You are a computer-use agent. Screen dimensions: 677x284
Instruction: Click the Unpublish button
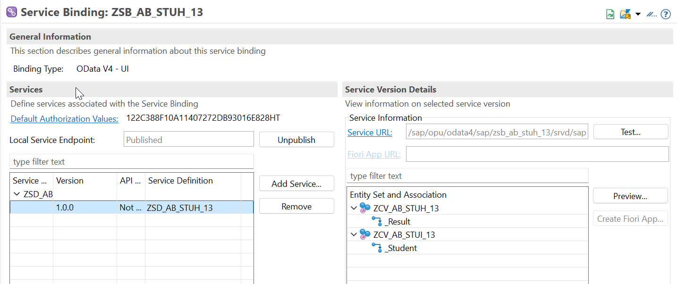[296, 140]
